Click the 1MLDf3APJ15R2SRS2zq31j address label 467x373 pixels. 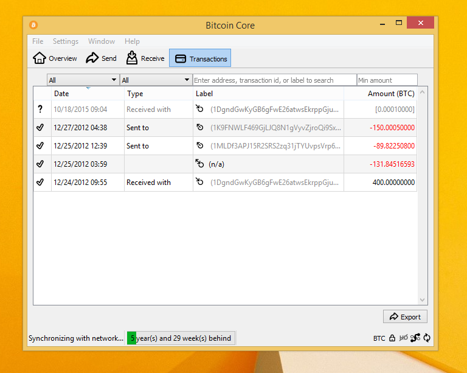click(275, 146)
